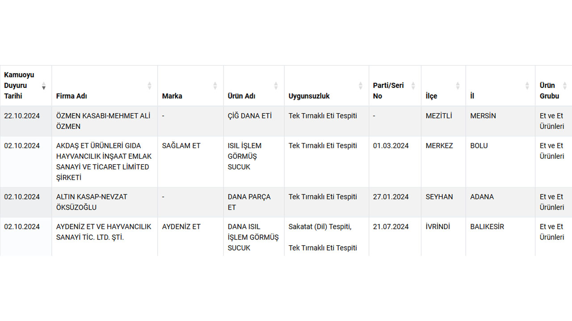The height and width of the screenshot is (321, 572).
Task: Click the Sakatat (Dil) Tespiti text
Action: pos(320,227)
